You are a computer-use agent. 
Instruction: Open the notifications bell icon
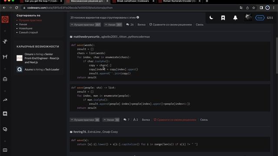click(x=235, y=18)
